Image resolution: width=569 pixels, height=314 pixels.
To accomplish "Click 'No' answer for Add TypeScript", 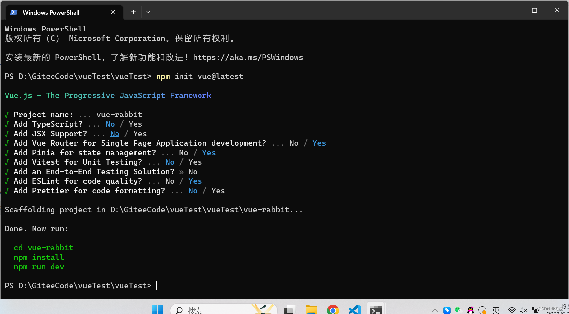I will pos(110,124).
